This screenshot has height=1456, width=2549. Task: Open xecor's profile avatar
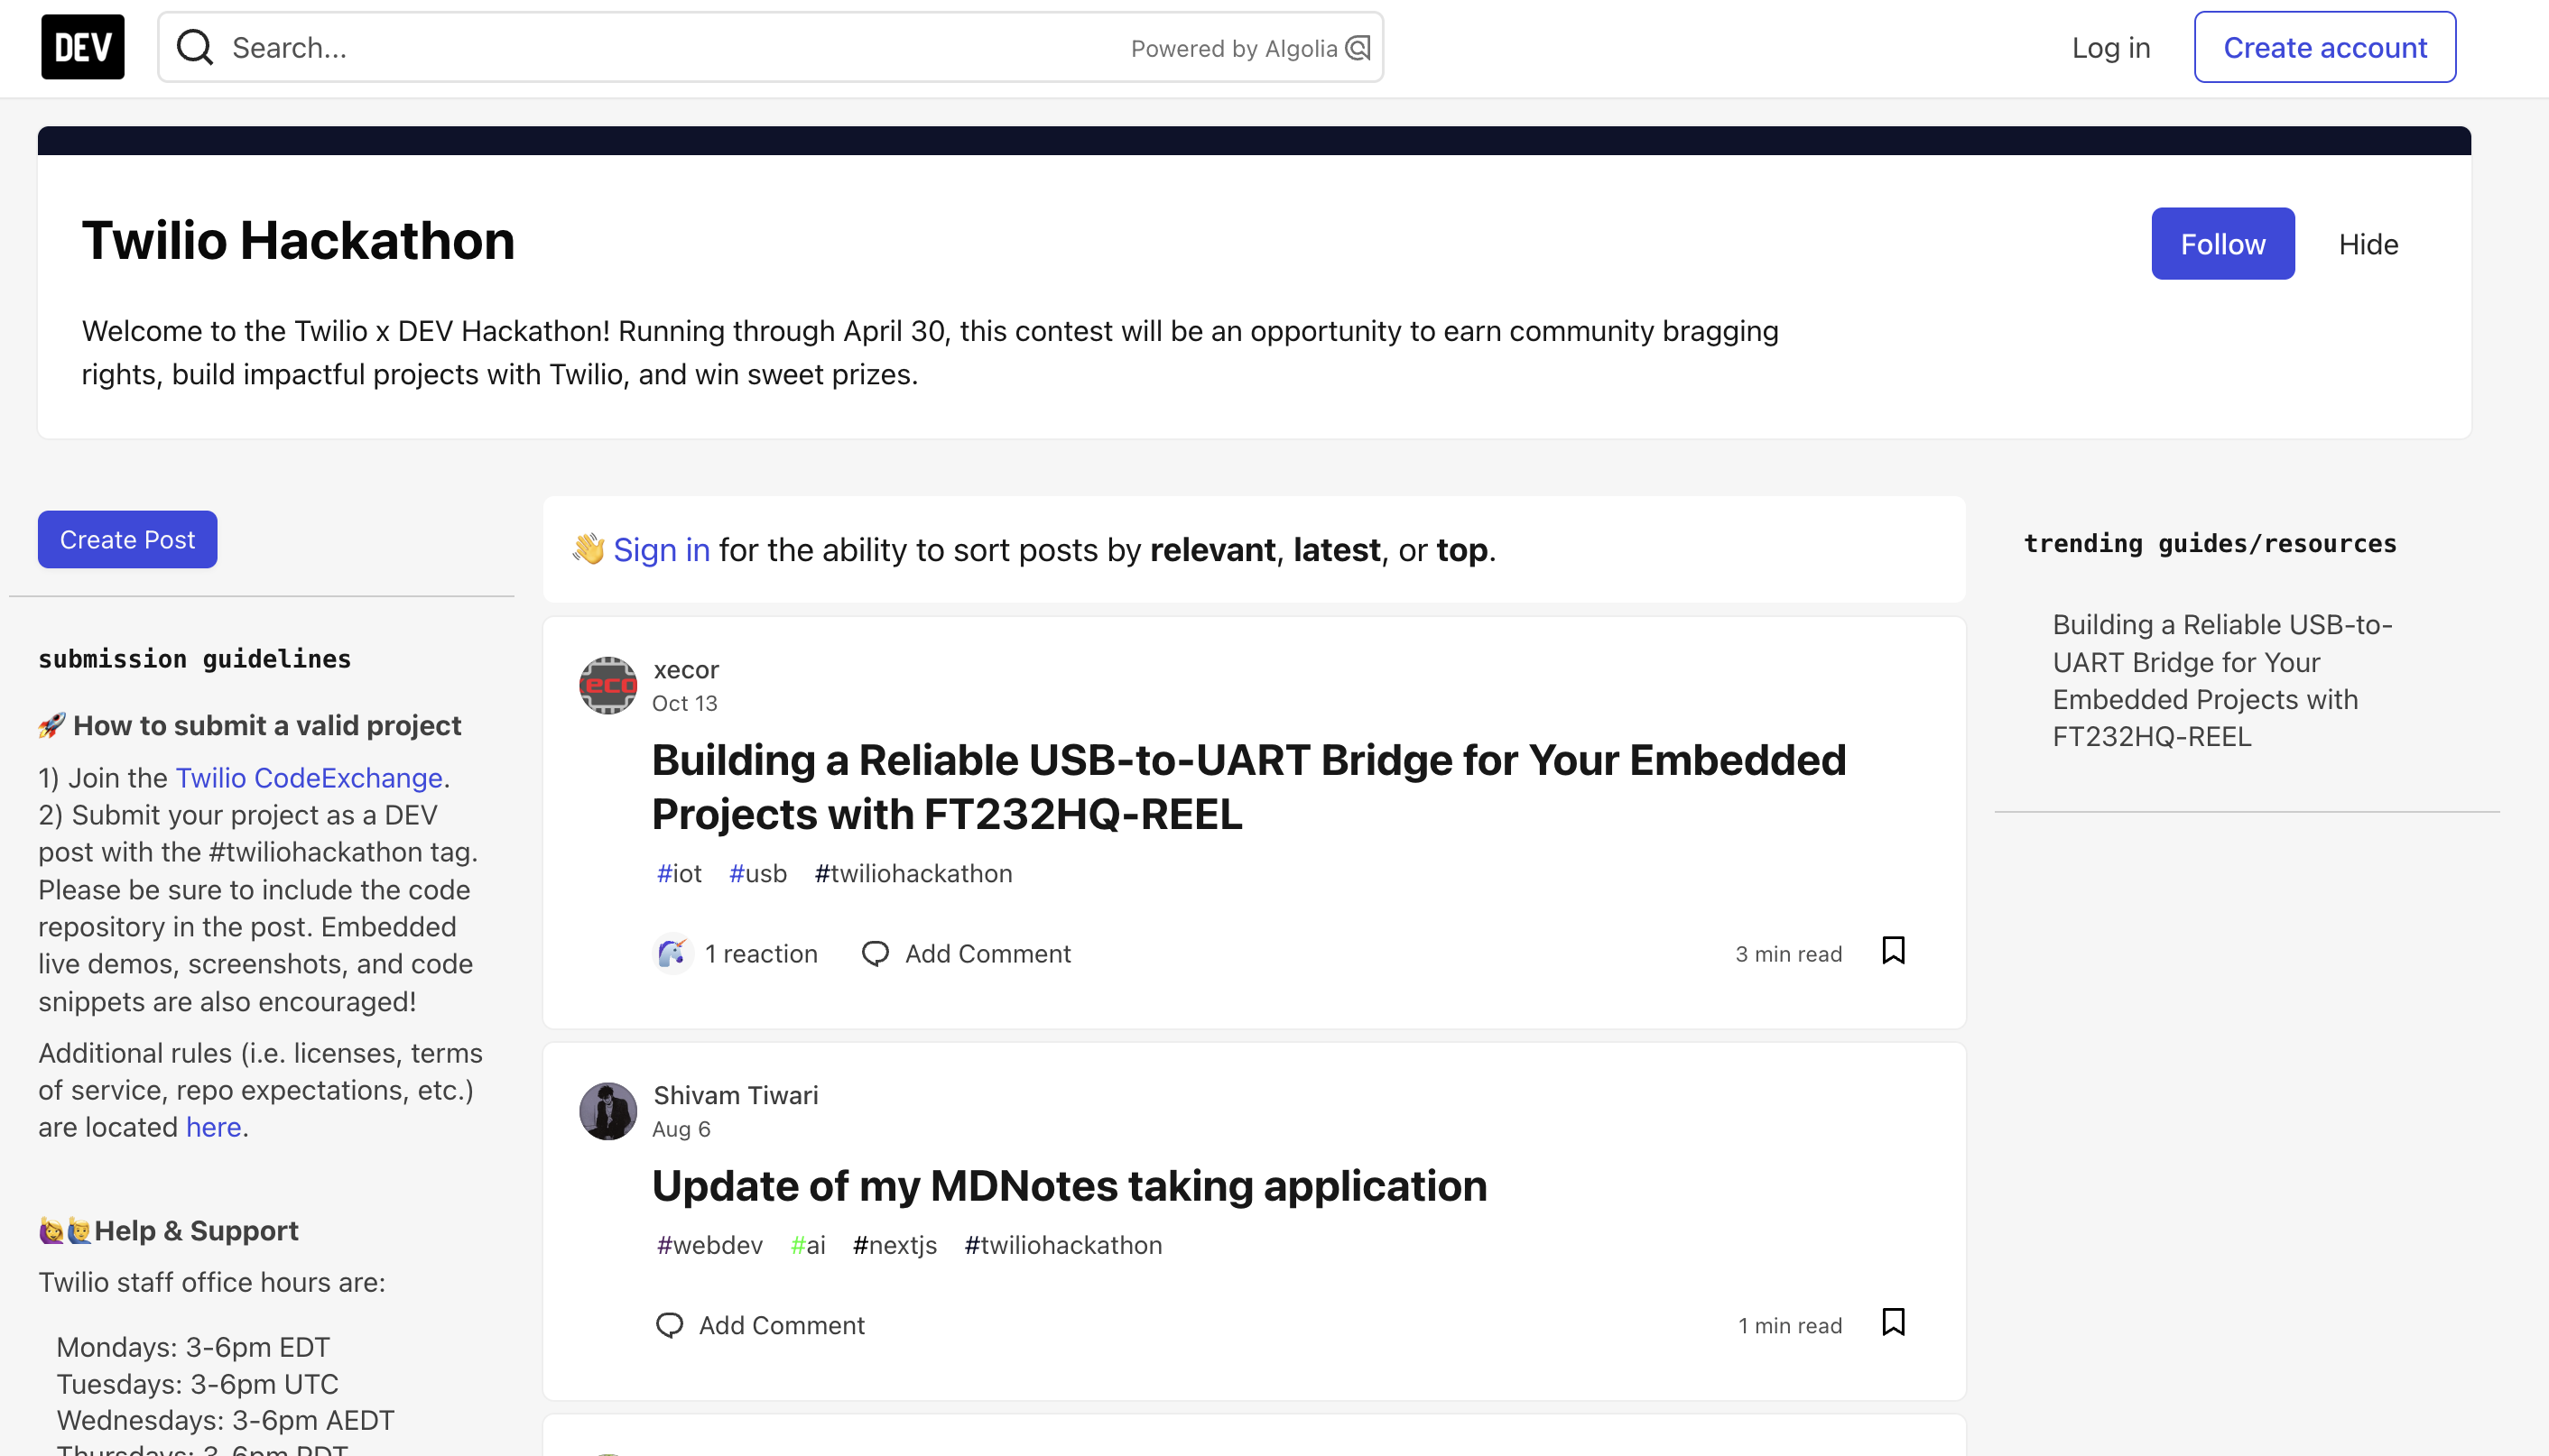[607, 685]
